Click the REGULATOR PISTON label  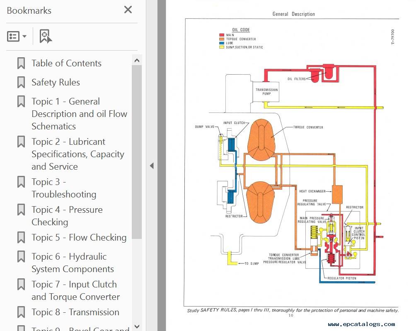coord(342,278)
